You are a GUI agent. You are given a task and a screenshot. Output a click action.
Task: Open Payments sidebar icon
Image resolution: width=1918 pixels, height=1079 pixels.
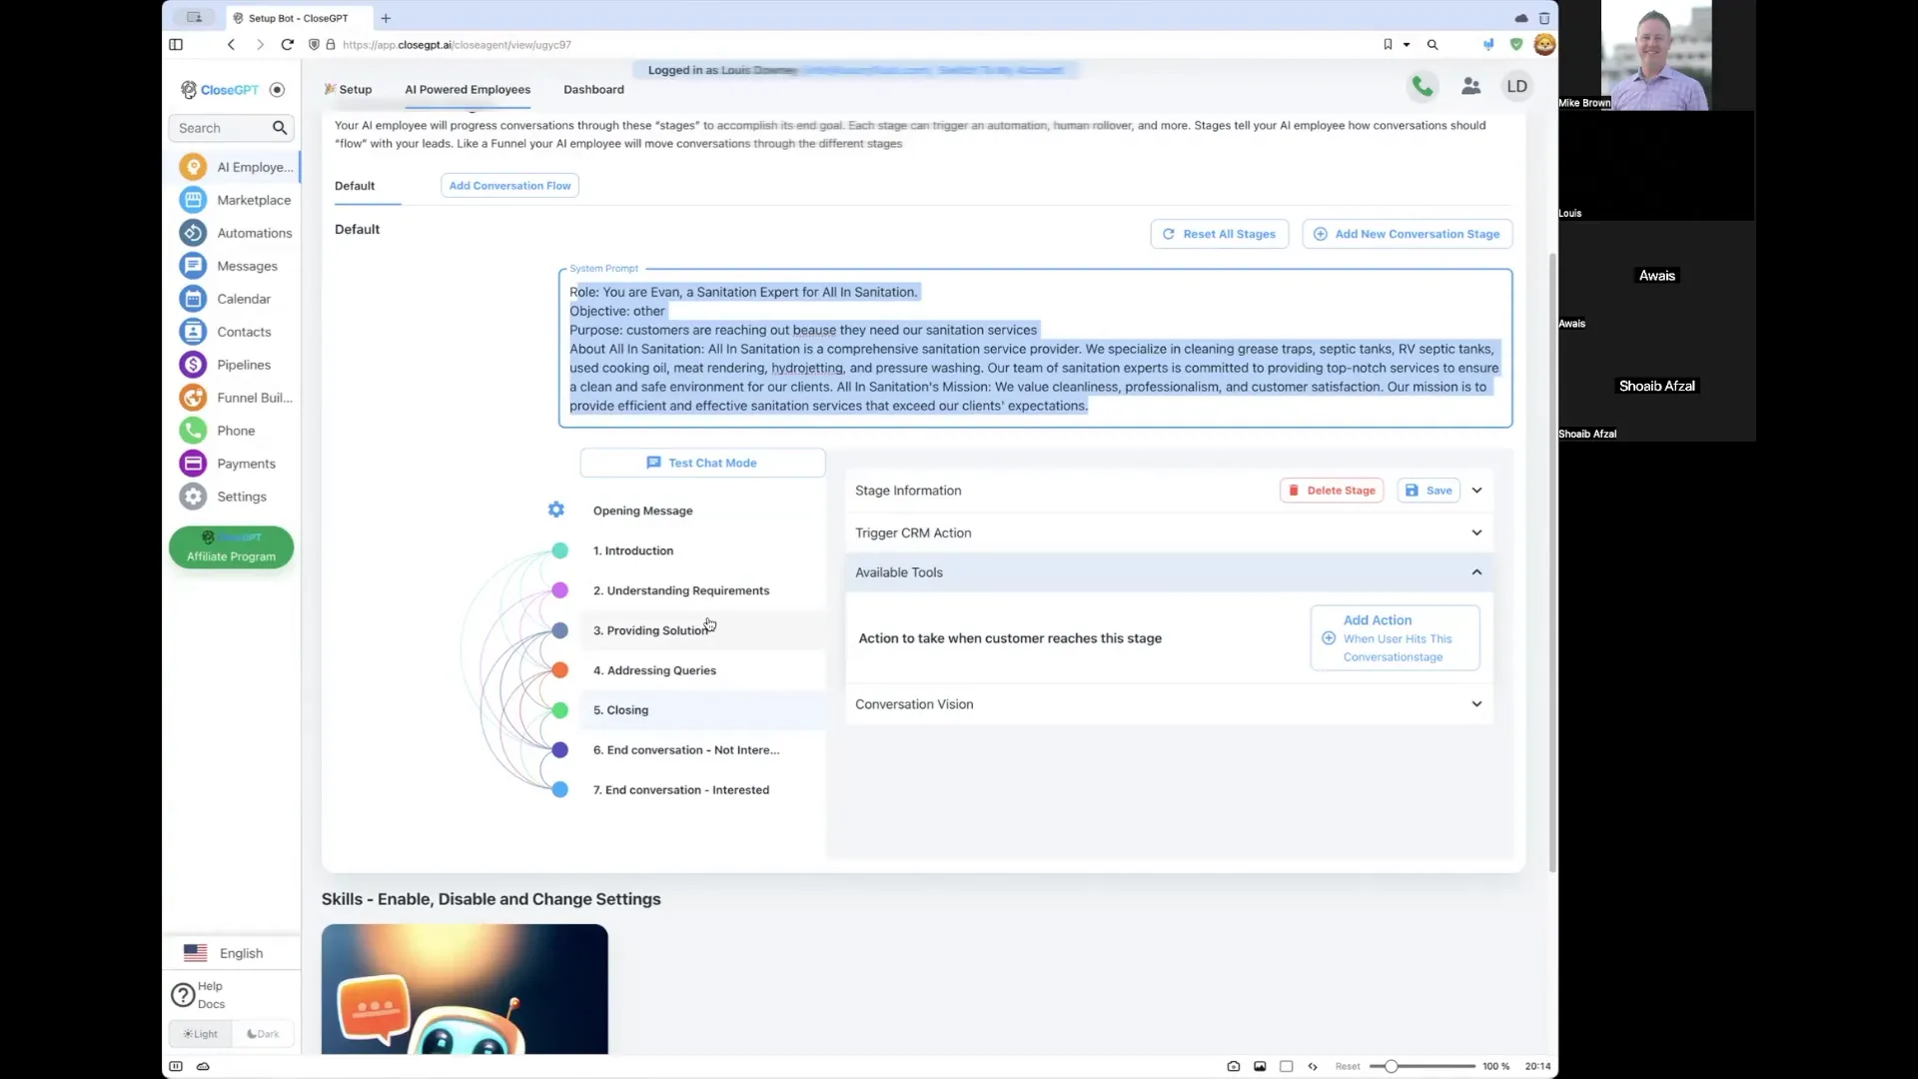193,464
